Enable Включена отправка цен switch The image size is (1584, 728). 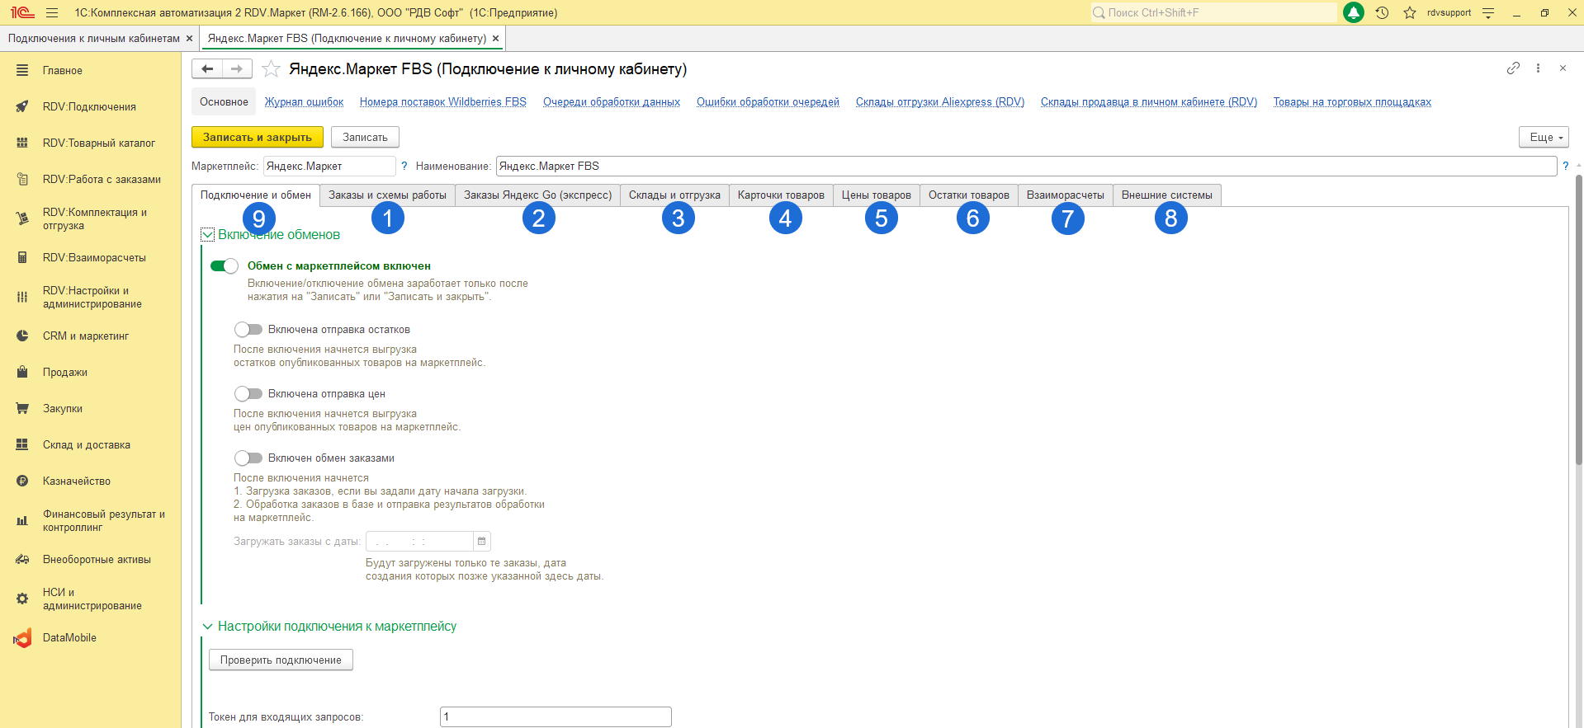pos(248,393)
